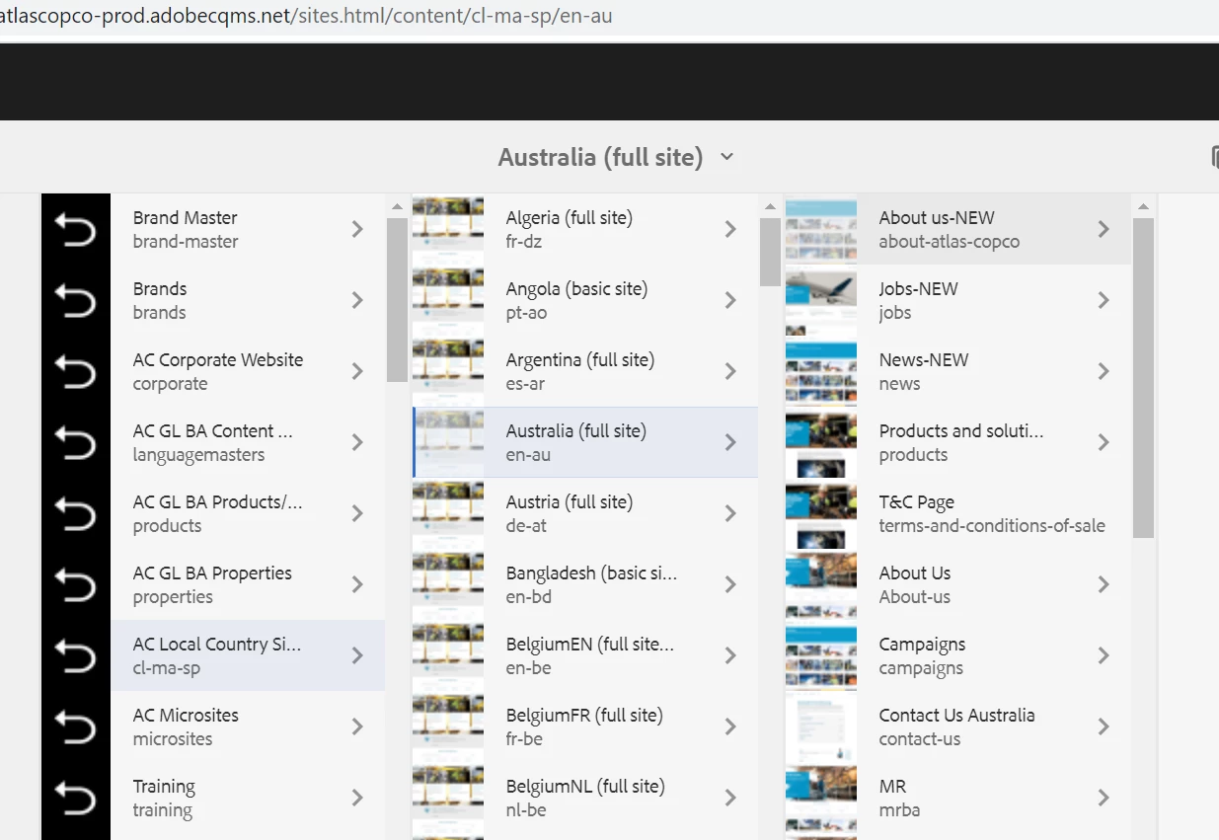Click the back-arrow icon beside AC Local Country Sites
Screen dimensions: 1219x840
click(76, 655)
